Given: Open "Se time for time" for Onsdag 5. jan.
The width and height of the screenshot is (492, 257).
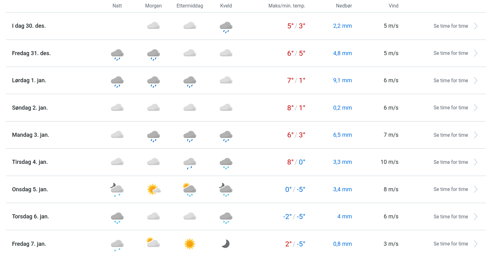Looking at the screenshot, I should pyautogui.click(x=451, y=189).
